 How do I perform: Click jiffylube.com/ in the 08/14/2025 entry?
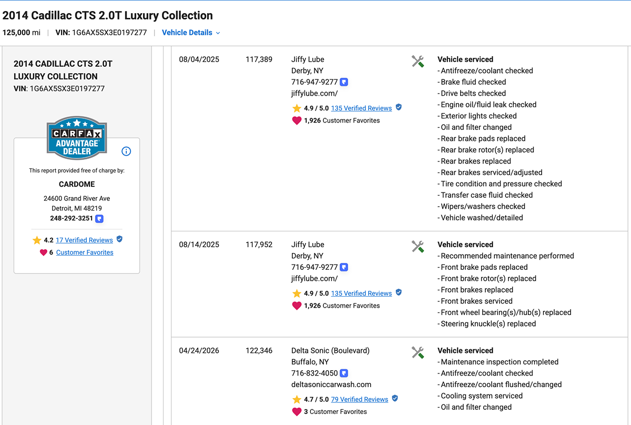tap(314, 279)
